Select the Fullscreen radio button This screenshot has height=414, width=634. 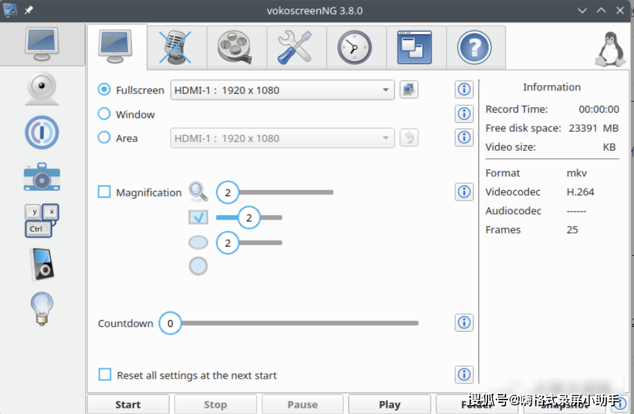click(104, 89)
